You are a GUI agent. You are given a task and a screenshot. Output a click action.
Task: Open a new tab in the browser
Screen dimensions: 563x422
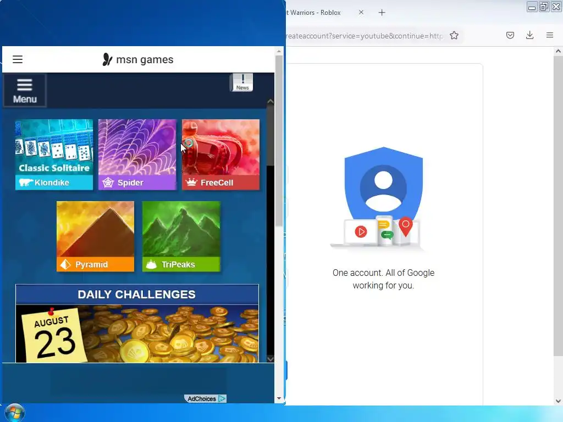tap(382, 13)
